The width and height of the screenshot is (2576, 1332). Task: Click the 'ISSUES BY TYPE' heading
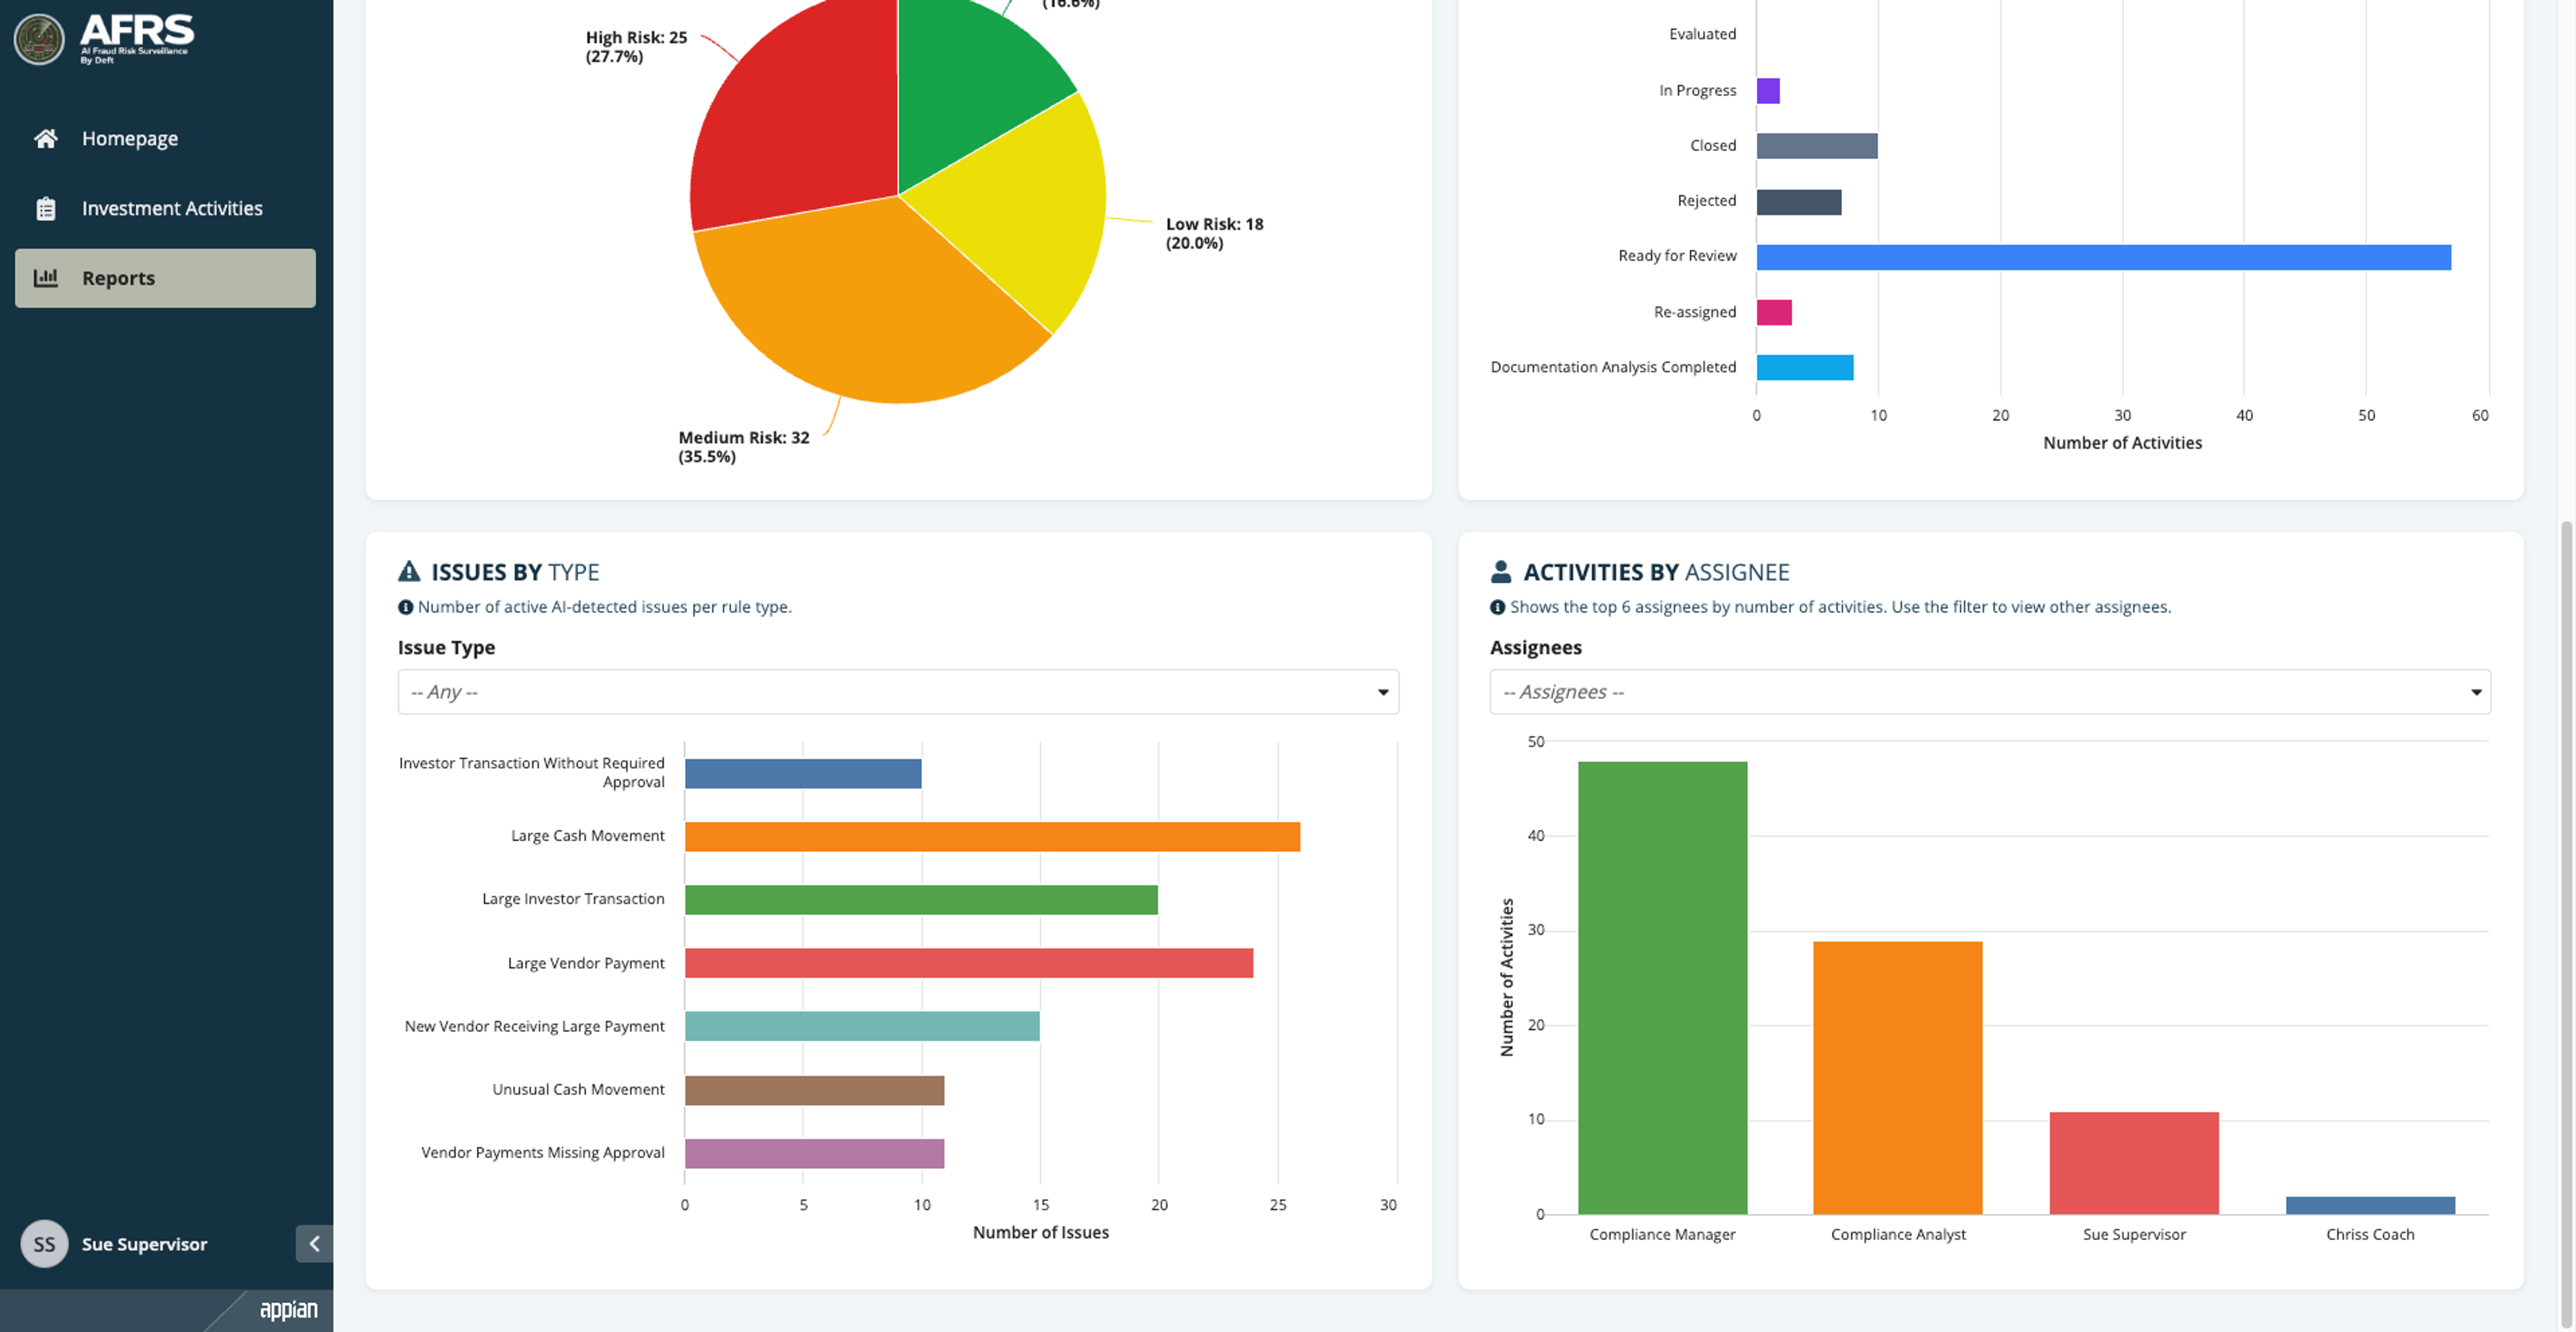pos(515,572)
